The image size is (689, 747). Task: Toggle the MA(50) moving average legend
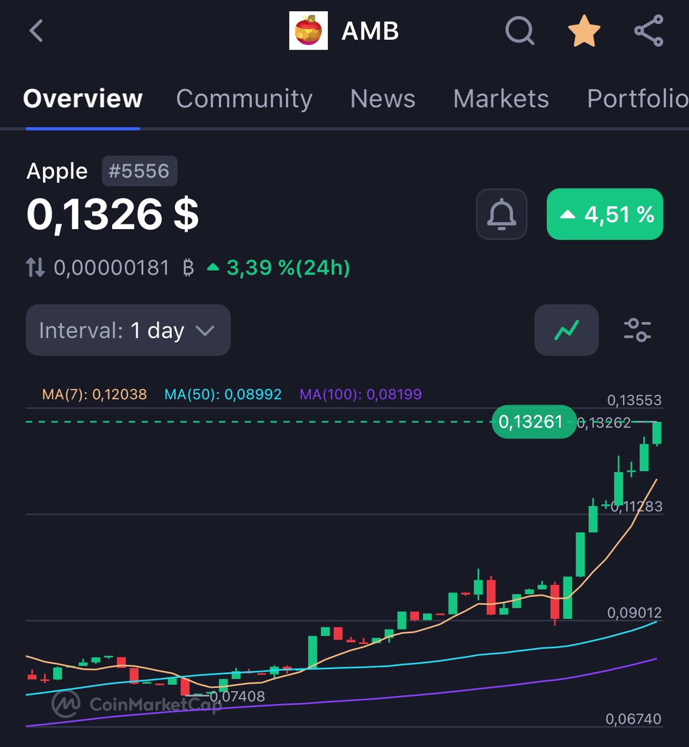[x=222, y=393]
